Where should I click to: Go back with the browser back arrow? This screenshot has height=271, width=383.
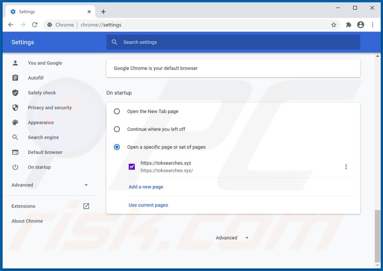11,25
